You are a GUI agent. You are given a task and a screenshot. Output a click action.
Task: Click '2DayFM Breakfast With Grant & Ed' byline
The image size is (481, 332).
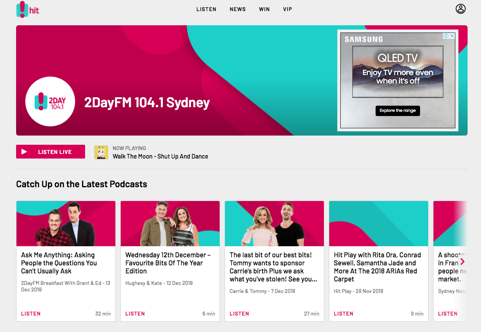66,286
